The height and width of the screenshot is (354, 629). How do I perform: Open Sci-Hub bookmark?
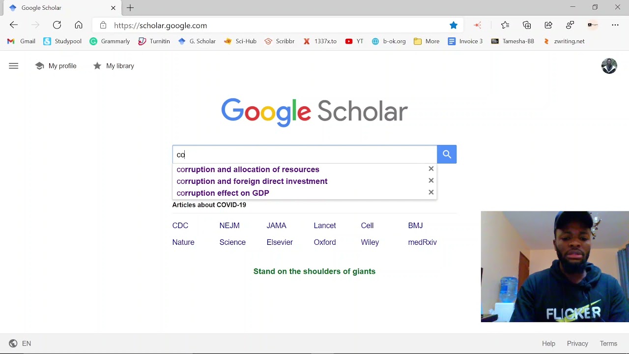pyautogui.click(x=240, y=41)
